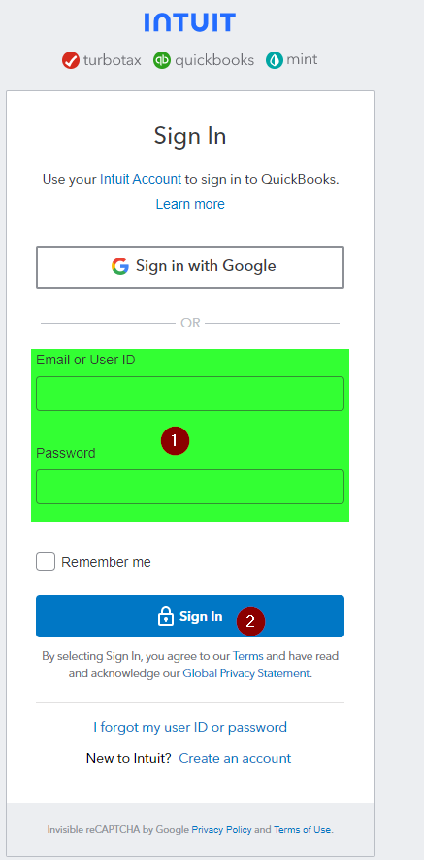Click Sign in with Google button
Viewport: 424px width, 860px height.
pos(190,267)
